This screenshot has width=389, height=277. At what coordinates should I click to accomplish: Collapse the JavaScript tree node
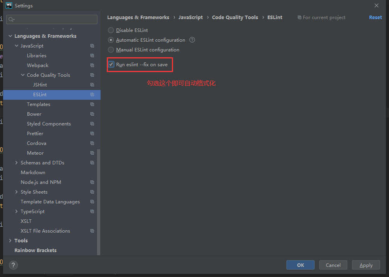[16, 46]
